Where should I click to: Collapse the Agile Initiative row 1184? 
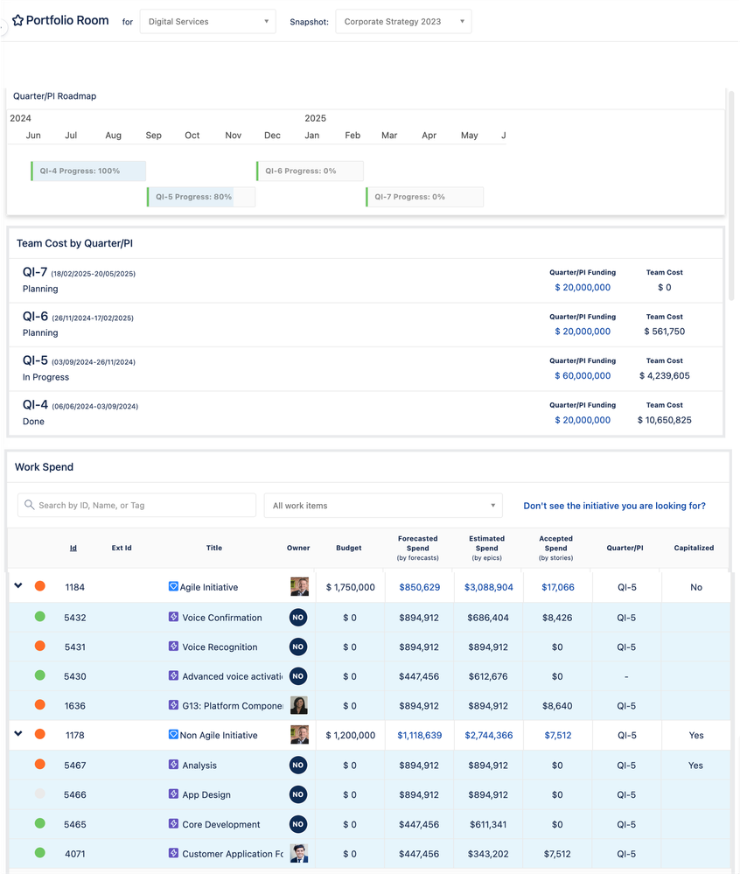pos(18,587)
